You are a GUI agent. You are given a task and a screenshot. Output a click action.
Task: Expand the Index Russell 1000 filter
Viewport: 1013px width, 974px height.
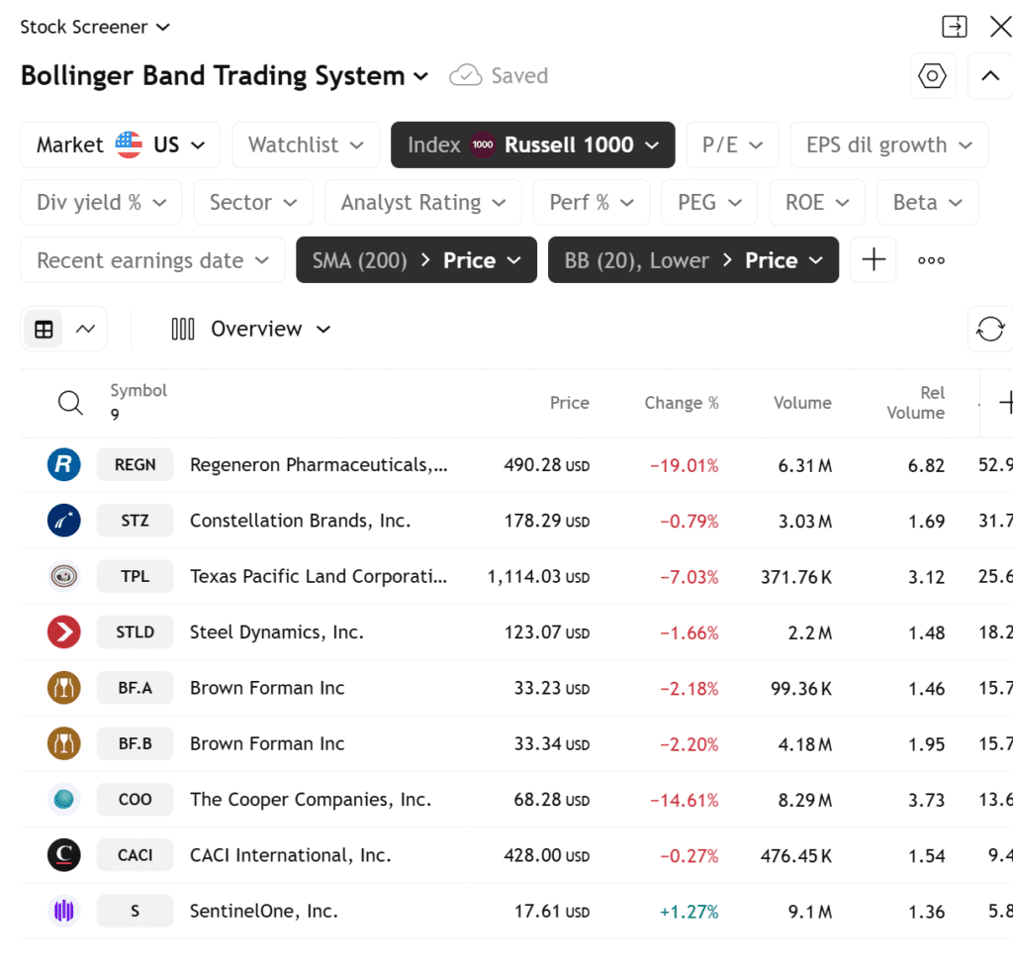[532, 146]
